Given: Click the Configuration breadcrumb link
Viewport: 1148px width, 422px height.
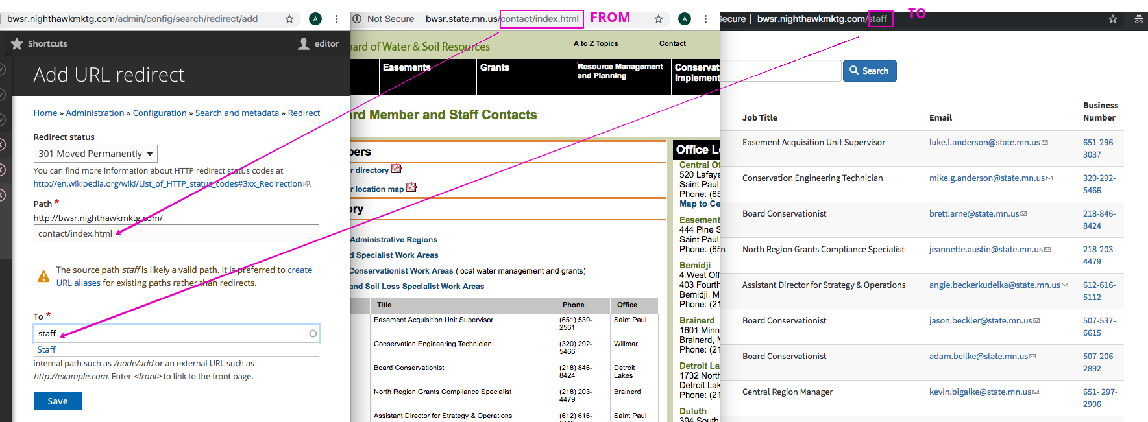Looking at the screenshot, I should point(160,113).
